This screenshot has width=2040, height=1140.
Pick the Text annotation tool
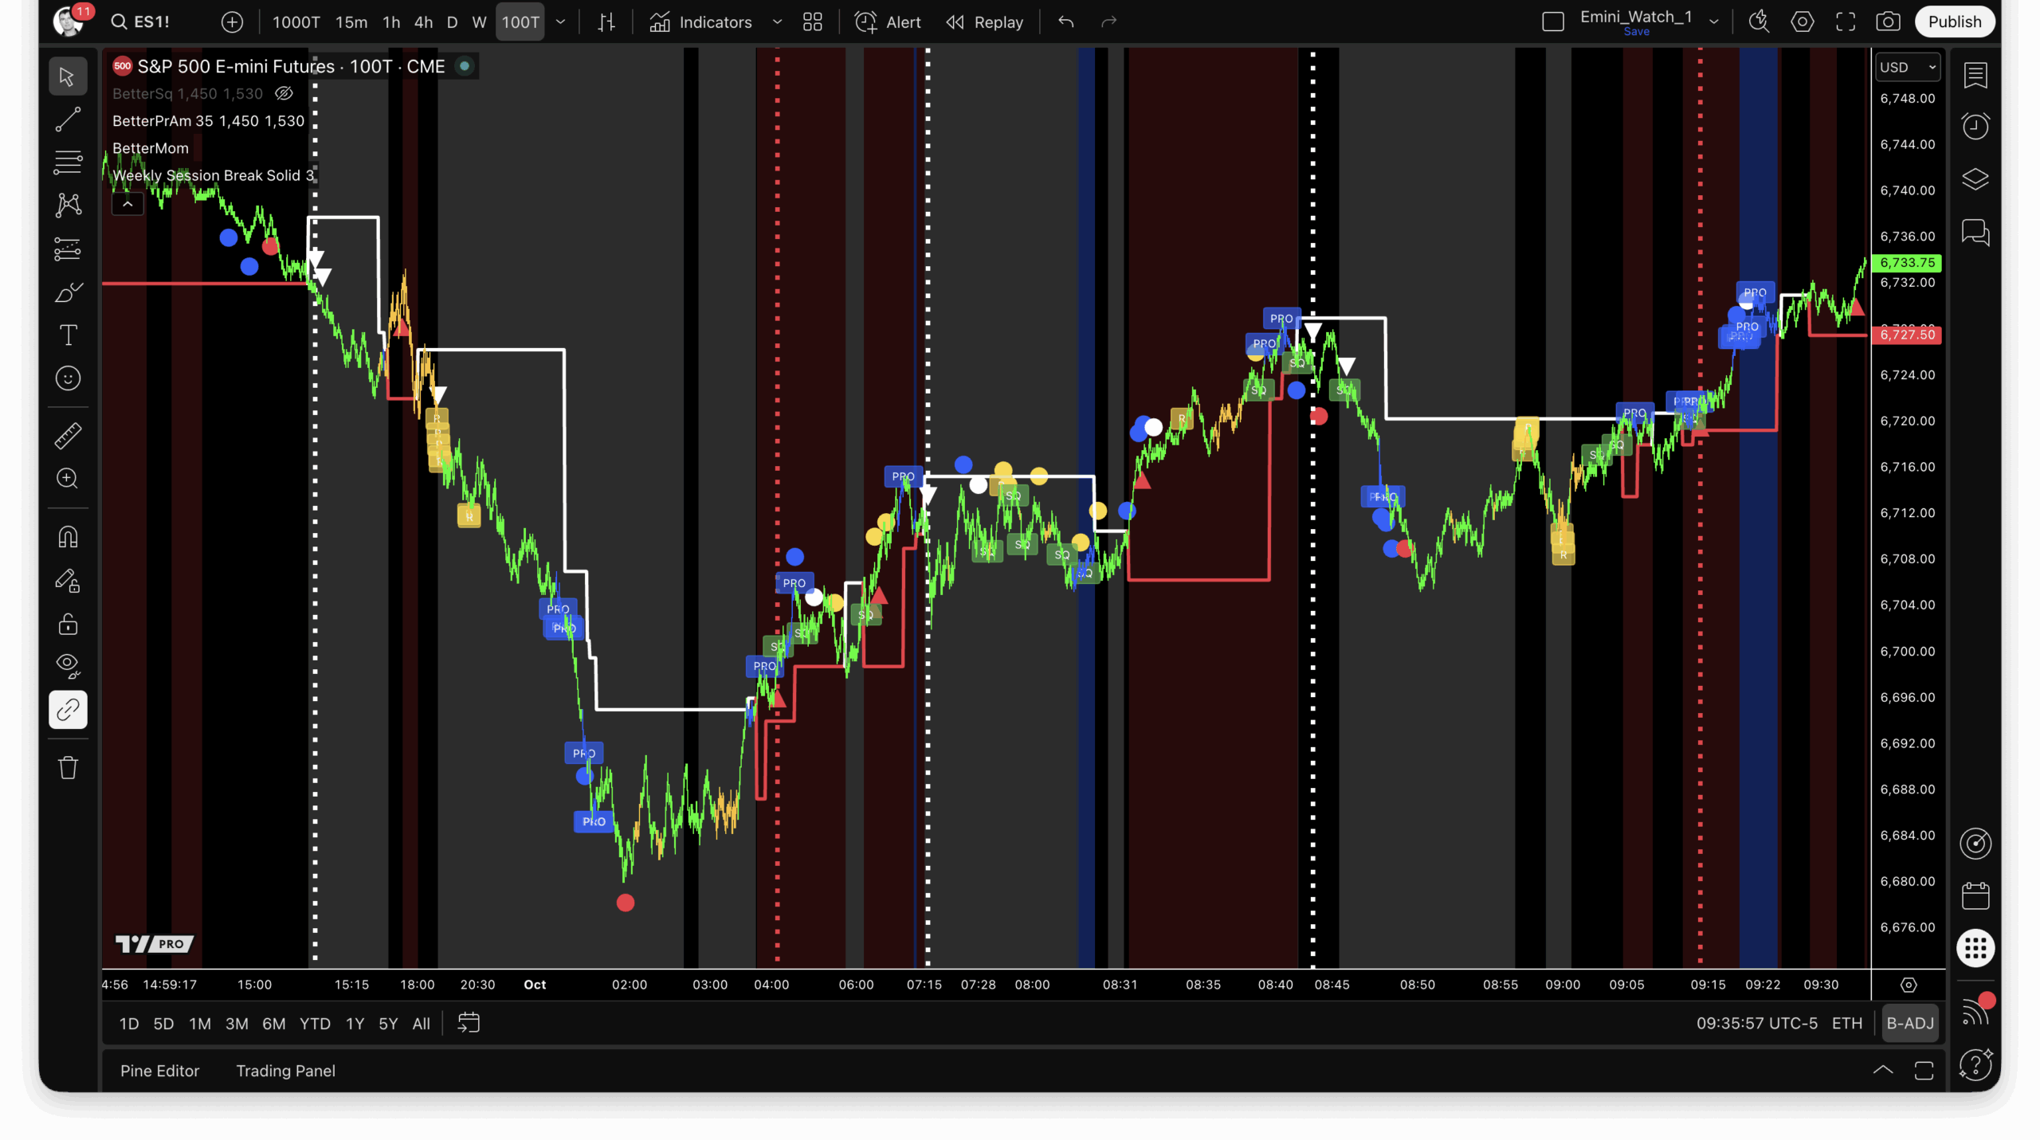[68, 335]
